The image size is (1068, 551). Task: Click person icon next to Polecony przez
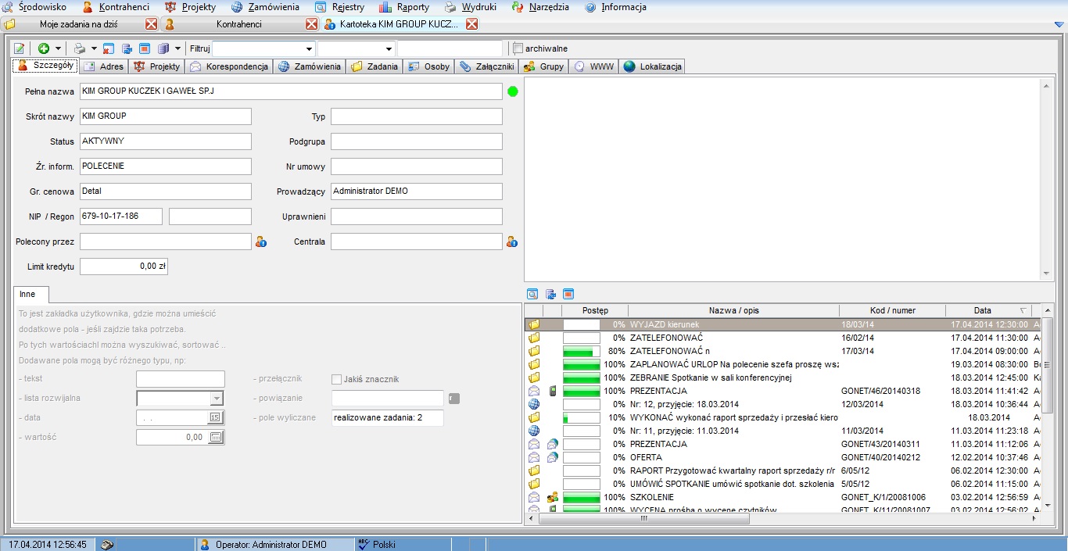(x=261, y=242)
